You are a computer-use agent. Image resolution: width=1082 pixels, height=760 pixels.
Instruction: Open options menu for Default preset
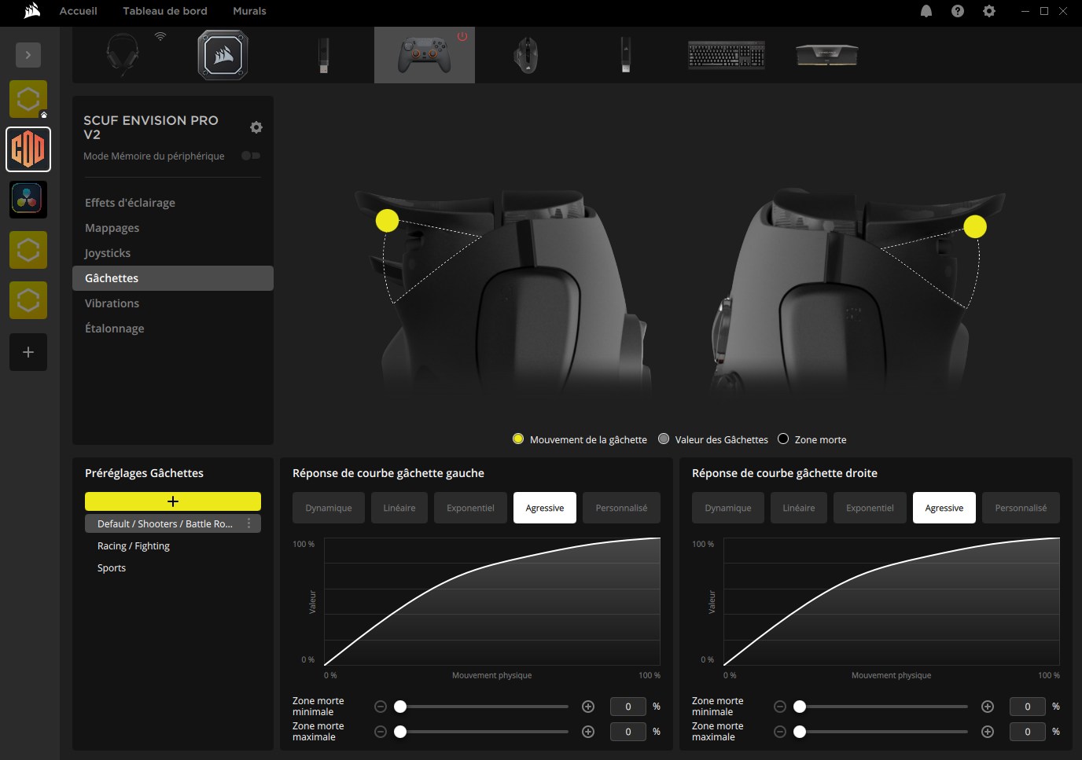pyautogui.click(x=249, y=523)
